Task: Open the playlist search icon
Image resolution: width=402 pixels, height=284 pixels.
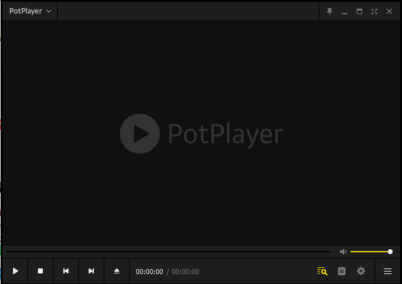Action: 322,271
